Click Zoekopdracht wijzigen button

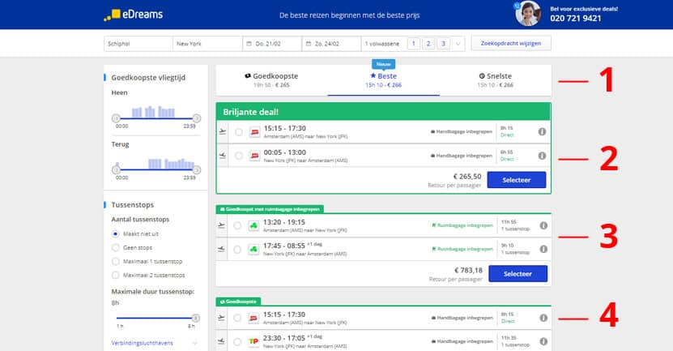click(511, 44)
